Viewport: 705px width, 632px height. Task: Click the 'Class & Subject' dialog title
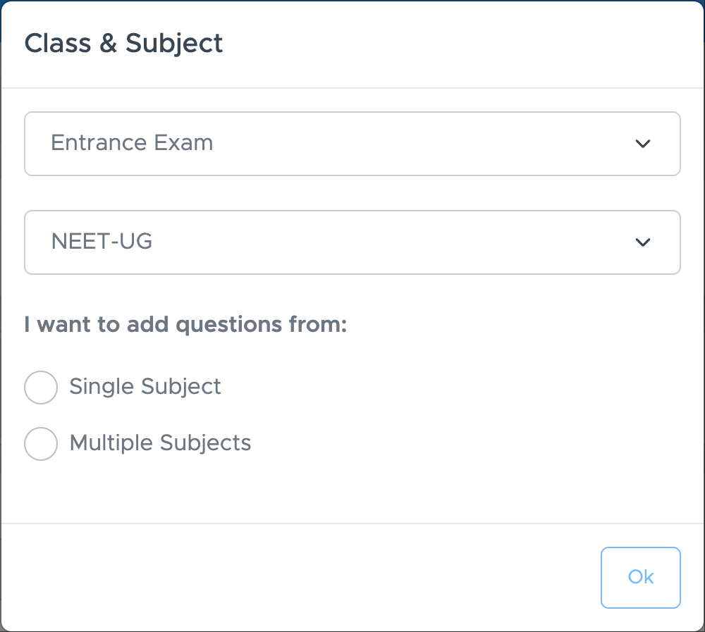click(x=123, y=44)
